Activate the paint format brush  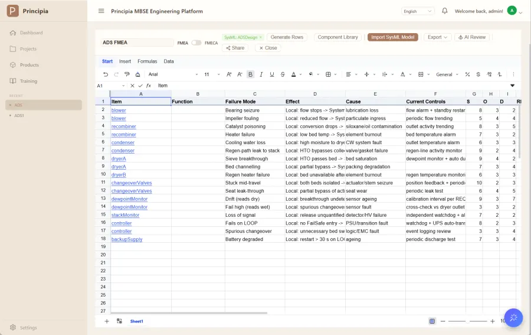pos(127,74)
